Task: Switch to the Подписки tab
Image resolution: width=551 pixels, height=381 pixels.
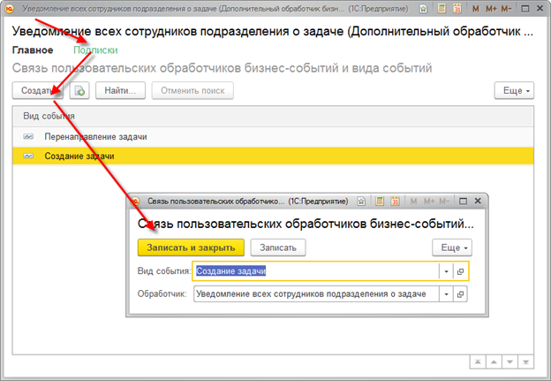Action: coord(95,50)
